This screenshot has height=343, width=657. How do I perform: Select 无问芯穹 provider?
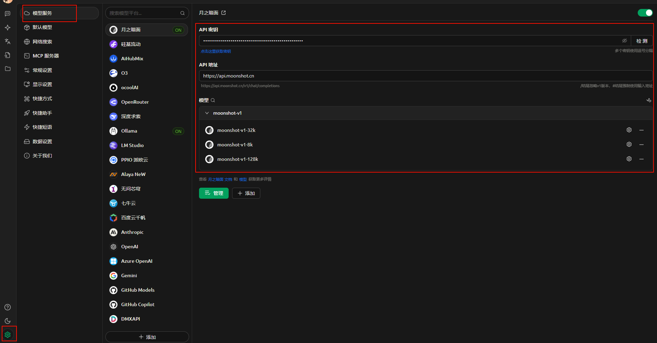(x=147, y=189)
